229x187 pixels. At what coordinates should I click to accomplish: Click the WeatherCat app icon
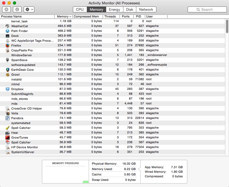(x=8, y=26)
